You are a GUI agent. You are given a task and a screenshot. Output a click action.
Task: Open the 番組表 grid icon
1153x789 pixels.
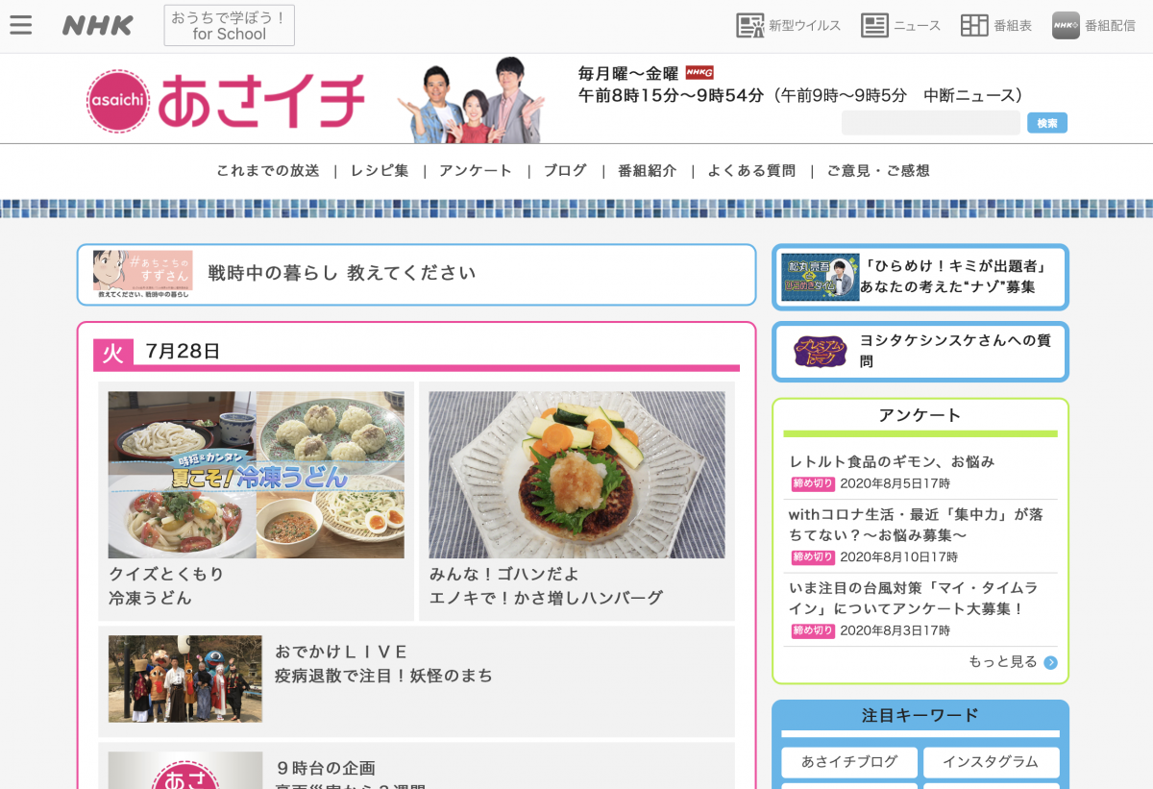974,26
